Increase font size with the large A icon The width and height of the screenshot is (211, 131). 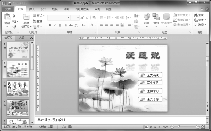point(82,18)
